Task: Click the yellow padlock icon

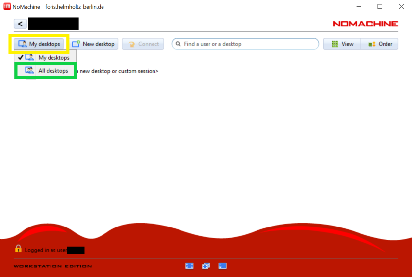Action: coord(18,249)
